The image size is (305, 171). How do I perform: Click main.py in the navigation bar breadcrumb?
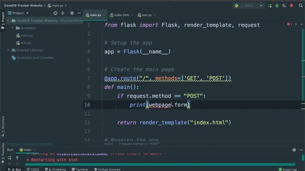coord(56,6)
